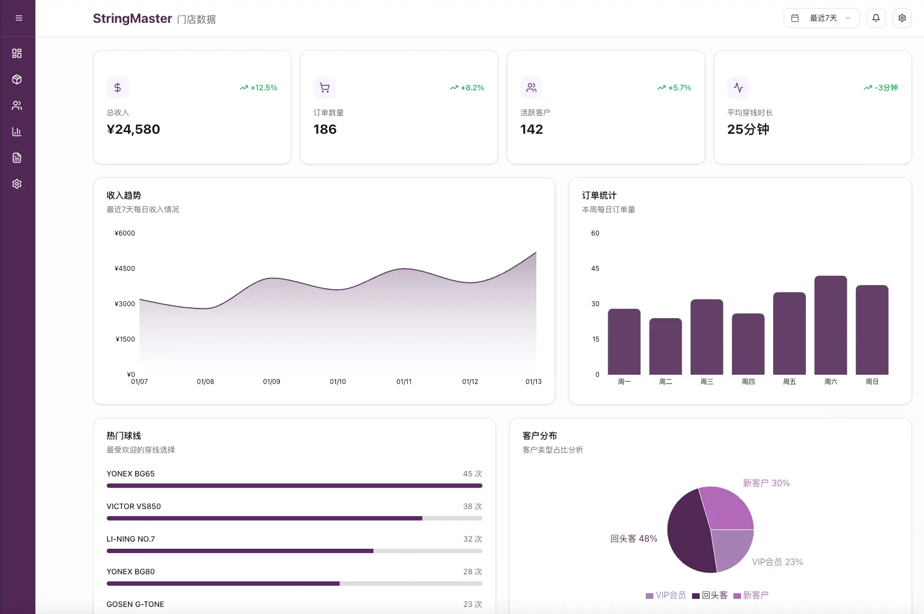Open the settings gear in left sidebar
This screenshot has width=924, height=614.
[x=17, y=184]
